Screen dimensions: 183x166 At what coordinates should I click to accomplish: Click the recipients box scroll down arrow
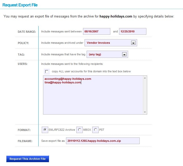[145, 112]
